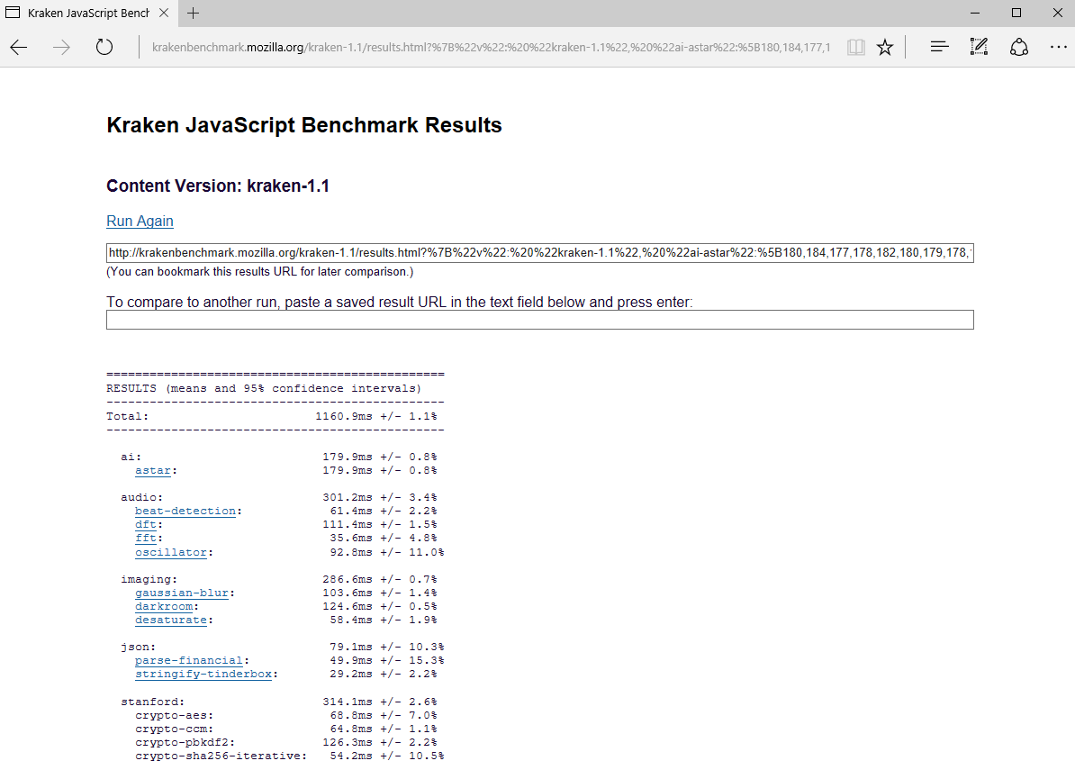This screenshot has height=770, width=1075.
Task: Click the crypto-aes result row label
Action: coord(174,715)
